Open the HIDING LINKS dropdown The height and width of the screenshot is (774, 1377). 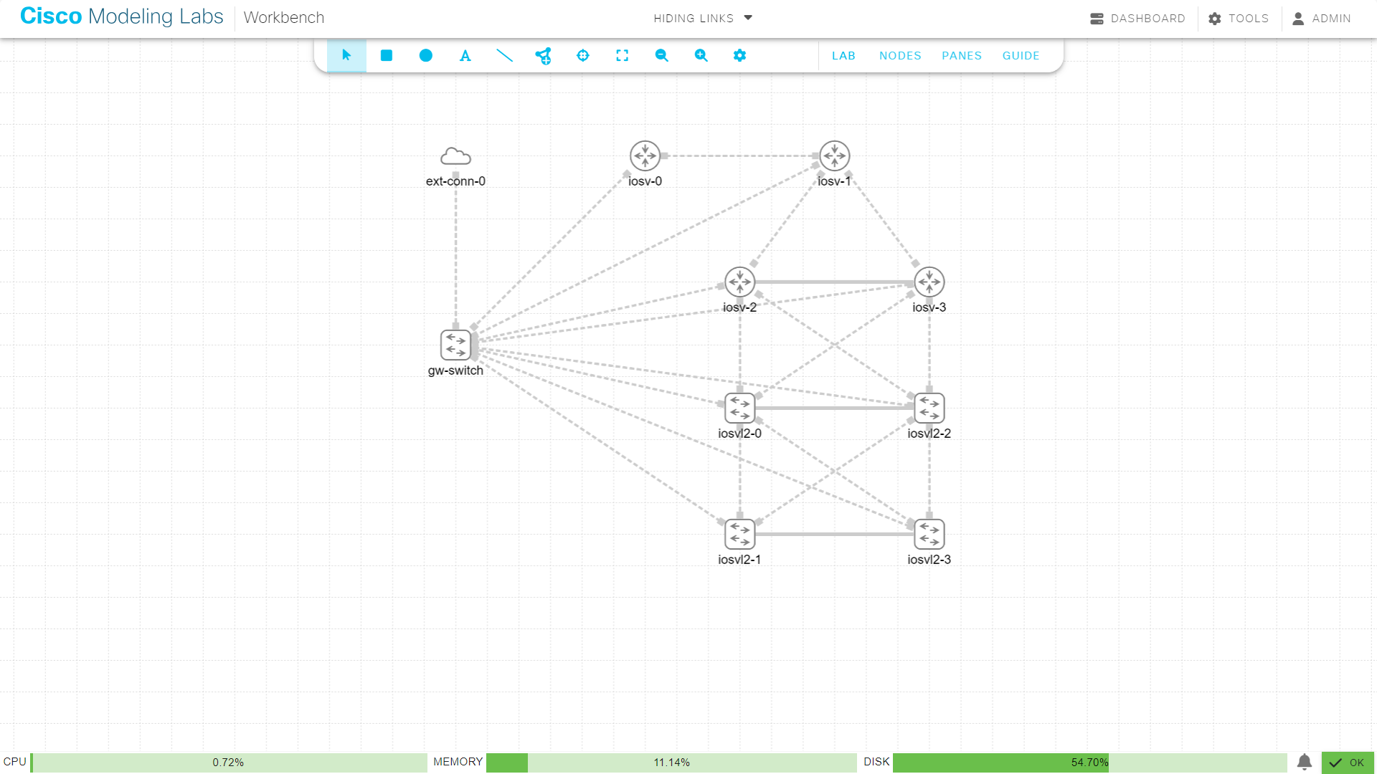pyautogui.click(x=703, y=18)
